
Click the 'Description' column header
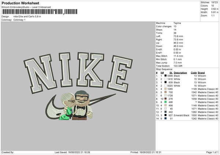[180, 73]
